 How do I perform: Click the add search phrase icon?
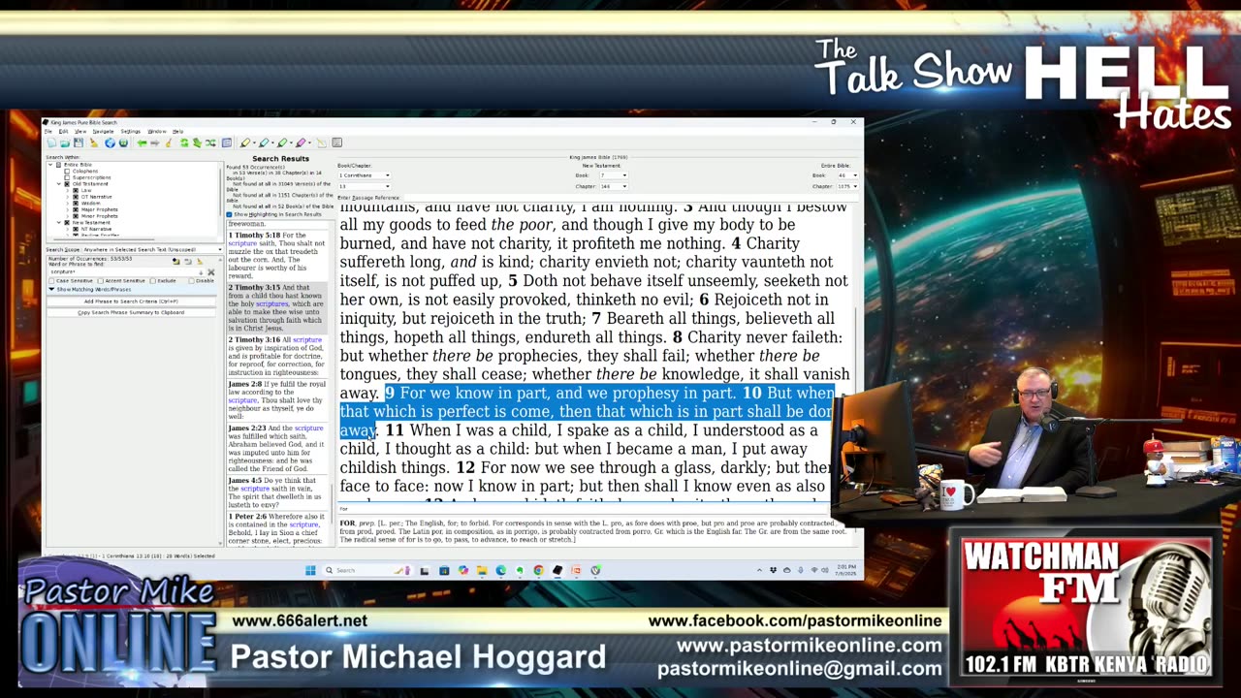coord(175,262)
